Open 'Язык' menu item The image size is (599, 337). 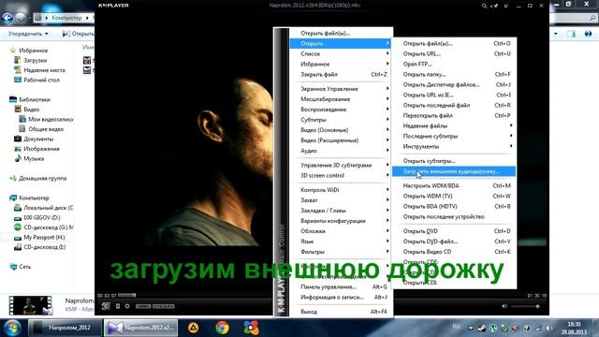[x=341, y=242]
